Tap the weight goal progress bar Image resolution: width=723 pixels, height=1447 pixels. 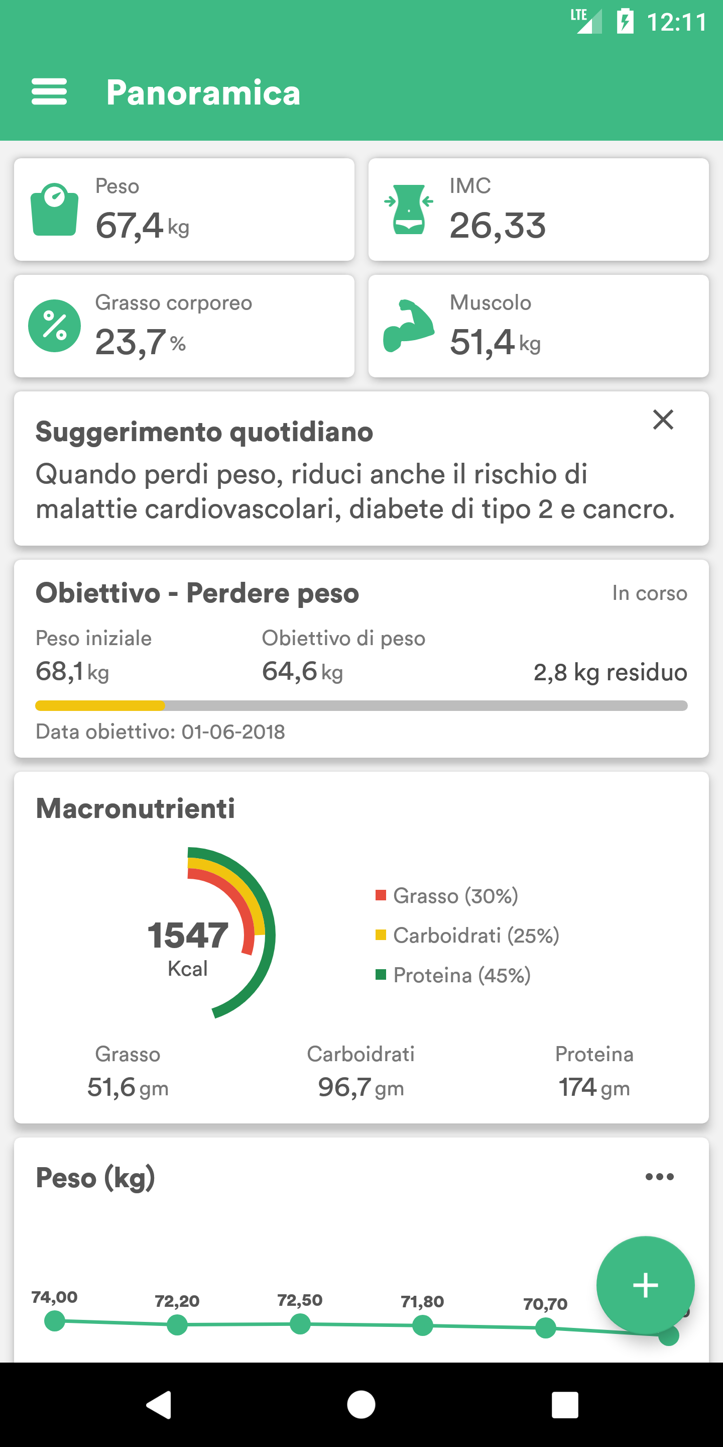(x=361, y=705)
